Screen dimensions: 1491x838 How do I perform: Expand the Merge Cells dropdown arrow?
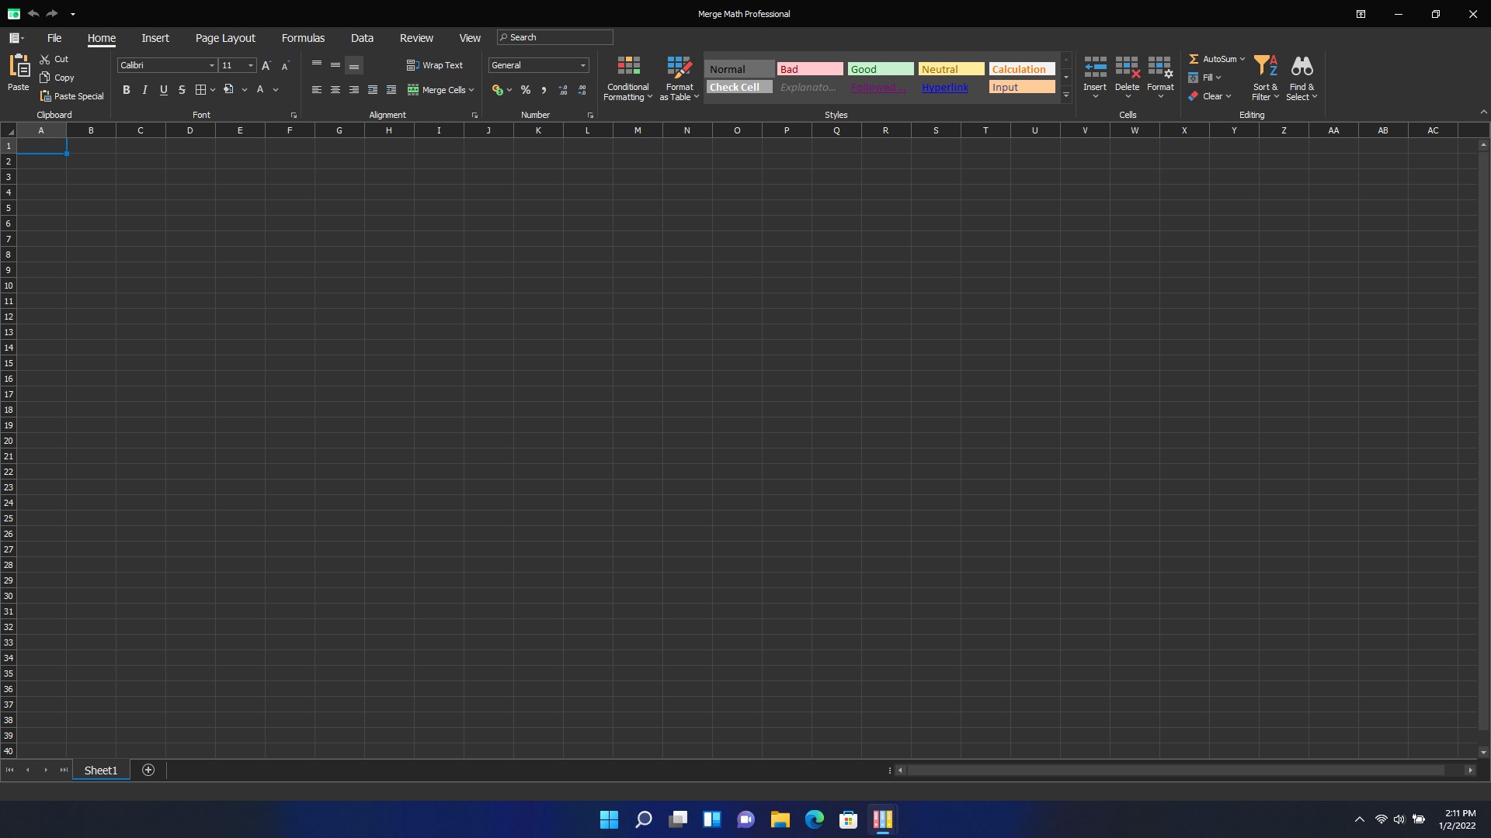click(471, 90)
